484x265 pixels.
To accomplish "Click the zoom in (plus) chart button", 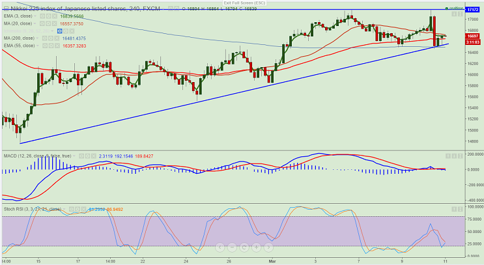I will pos(257,247).
